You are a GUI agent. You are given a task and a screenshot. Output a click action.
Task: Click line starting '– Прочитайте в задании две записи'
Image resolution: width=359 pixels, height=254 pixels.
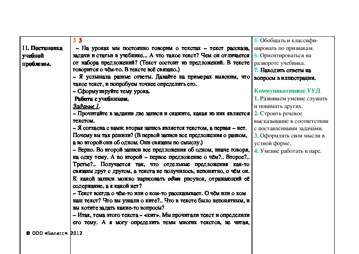coord(162,114)
